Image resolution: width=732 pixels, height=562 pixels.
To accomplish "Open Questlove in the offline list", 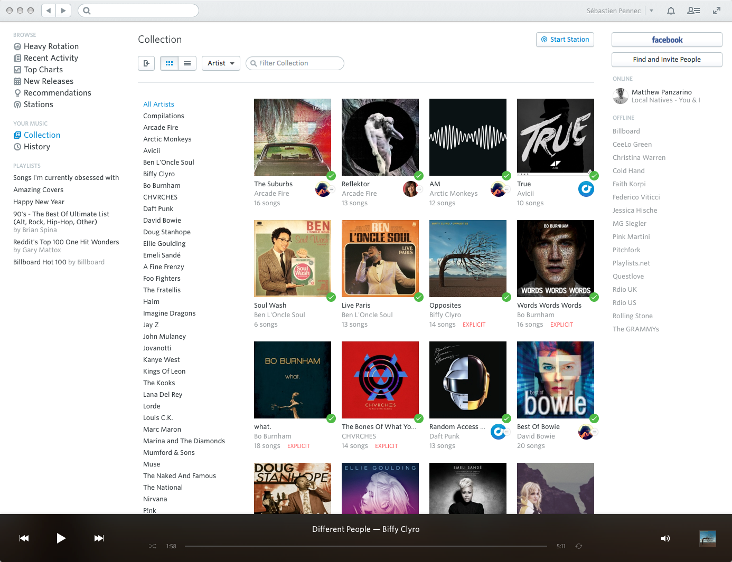I will [x=628, y=277].
